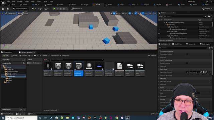Image resolution: width=214 pixels, height=120 pixels.
Task: Select the ETeamEnum enumeration asset
Action: (x=120, y=69)
